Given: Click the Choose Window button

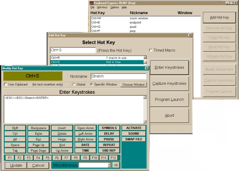Looking at the screenshot, I should (134, 85).
